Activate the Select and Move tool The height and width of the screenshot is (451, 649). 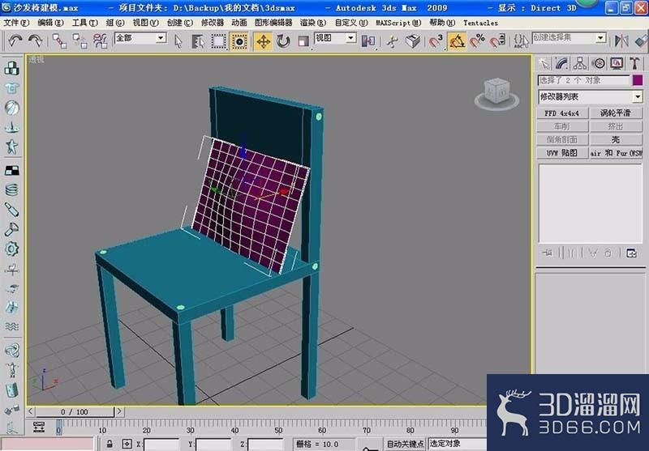(x=263, y=41)
